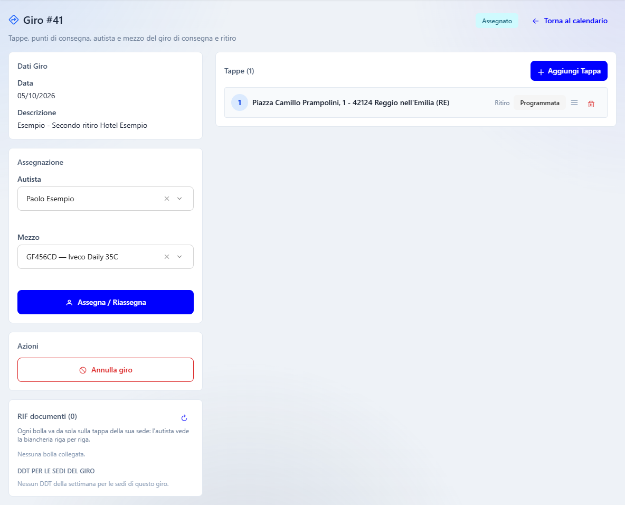The width and height of the screenshot is (625, 505).
Task: Expand the Autista dropdown chevron
Action: (180, 199)
